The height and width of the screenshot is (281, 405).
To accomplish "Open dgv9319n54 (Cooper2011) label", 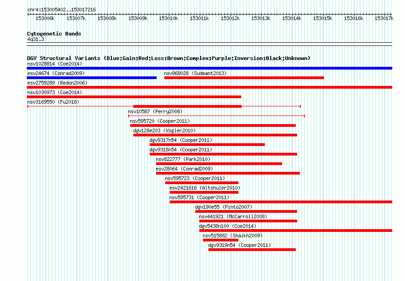I will click(239, 245).
